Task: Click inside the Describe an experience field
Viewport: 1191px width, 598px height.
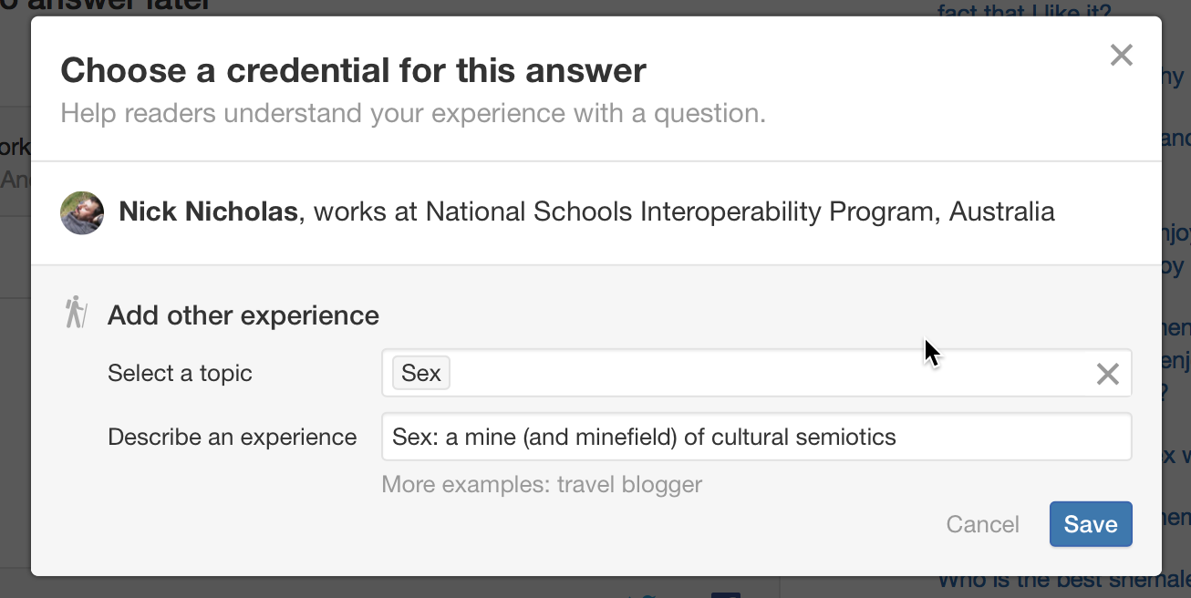Action: (756, 437)
